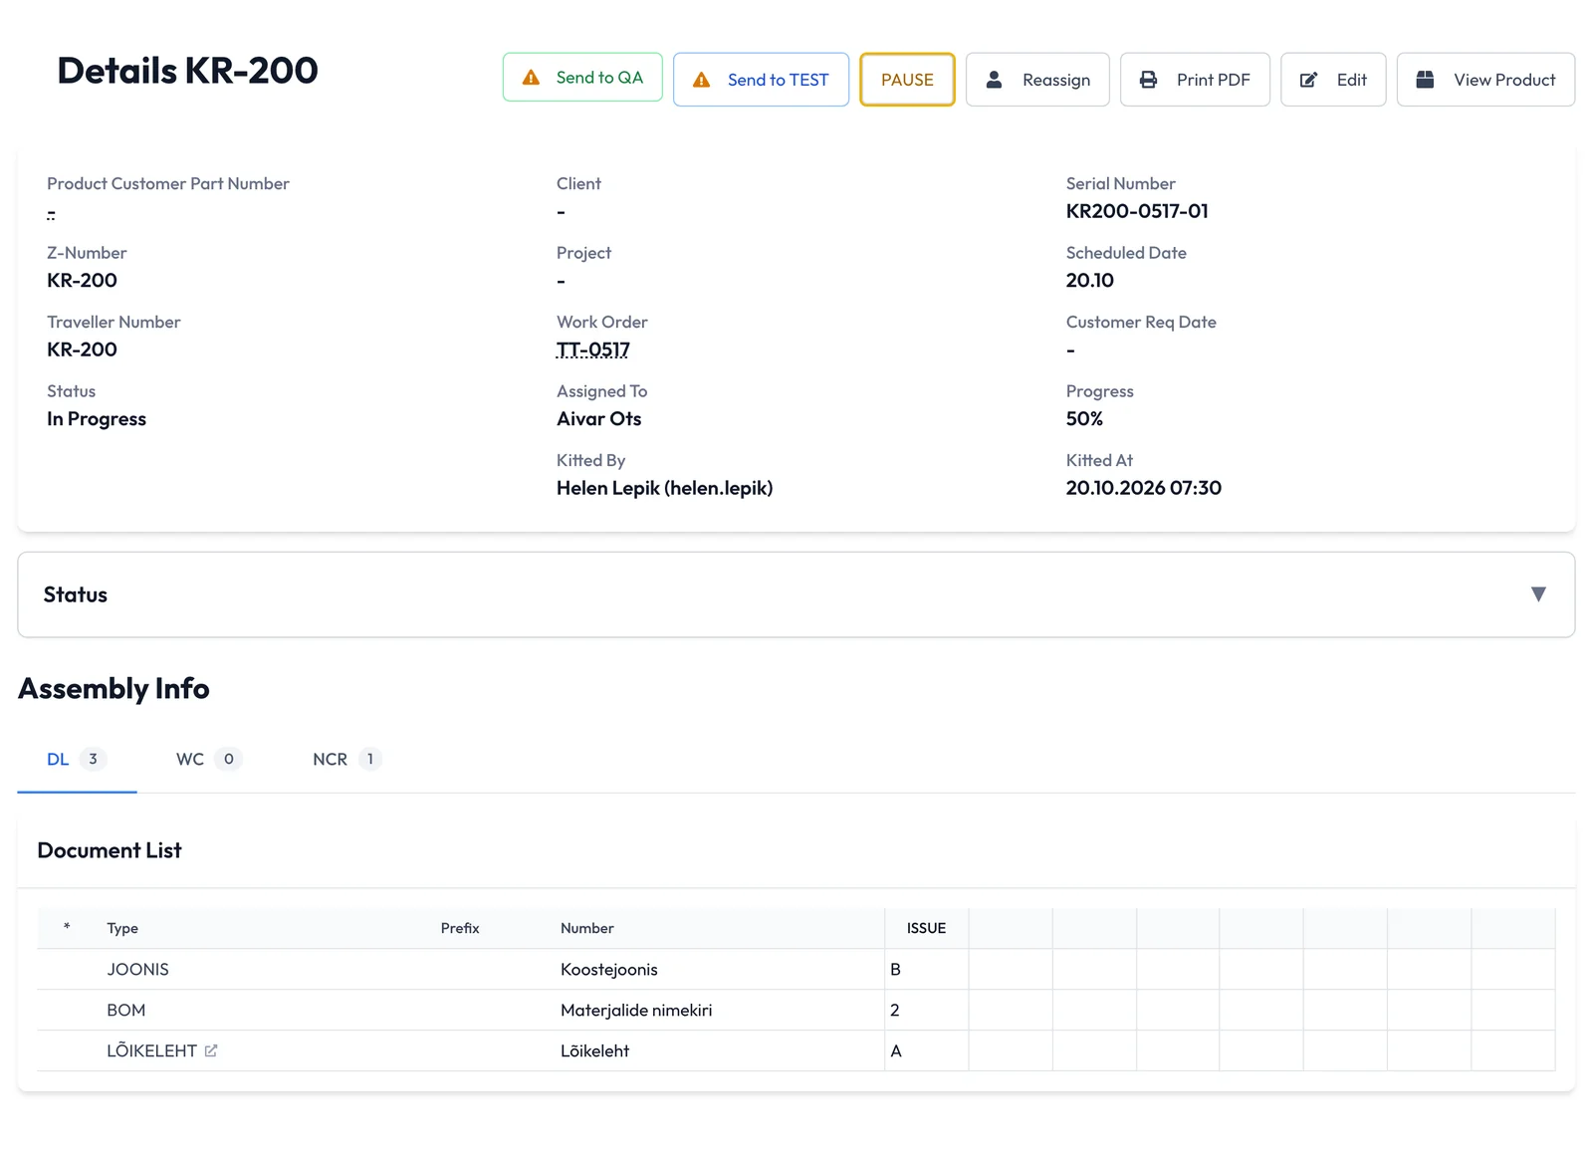
Task: Click the LÕIKELEHT type text
Action: coord(151,1050)
